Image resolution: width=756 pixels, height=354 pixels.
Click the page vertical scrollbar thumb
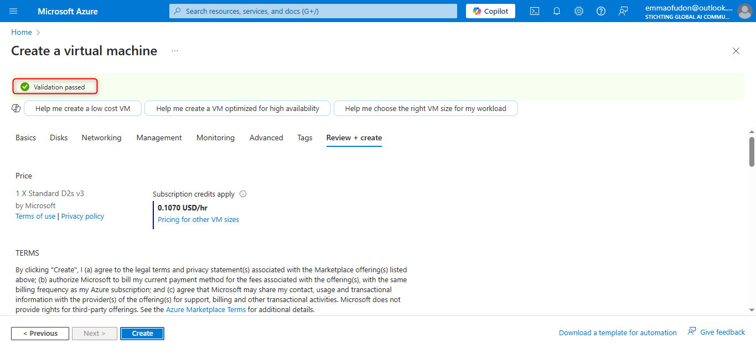752,151
